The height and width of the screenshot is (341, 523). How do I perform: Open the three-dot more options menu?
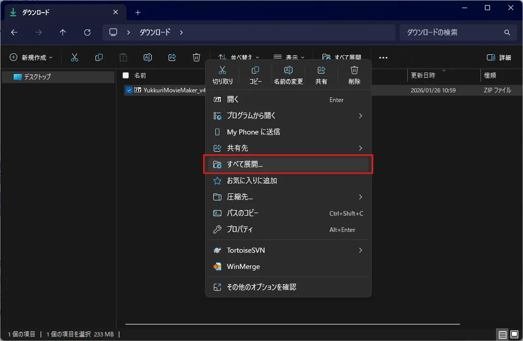383,58
